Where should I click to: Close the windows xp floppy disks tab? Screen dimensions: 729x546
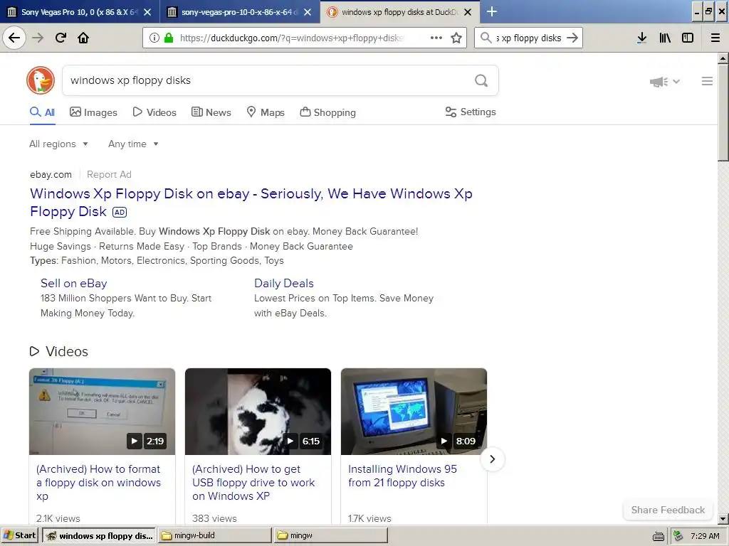pyautogui.click(x=468, y=12)
